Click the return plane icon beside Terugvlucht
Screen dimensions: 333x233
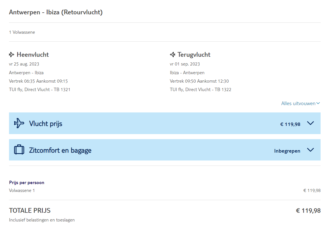pyautogui.click(x=173, y=55)
